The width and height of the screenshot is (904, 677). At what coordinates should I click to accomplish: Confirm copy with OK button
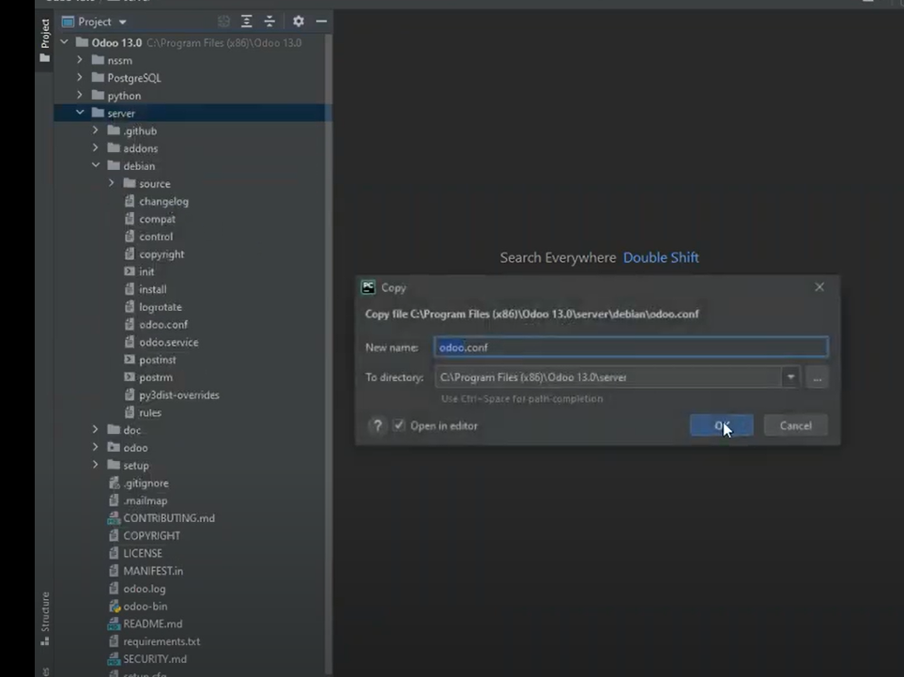click(x=721, y=425)
